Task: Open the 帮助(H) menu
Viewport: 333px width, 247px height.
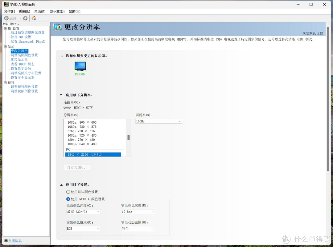Action: coord(75,11)
